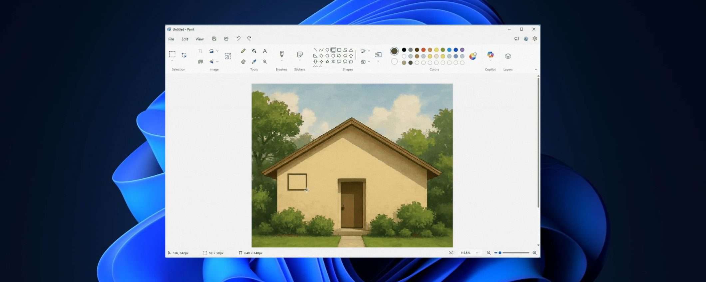Open Paint settings gear
706x282 pixels.
[x=535, y=39]
